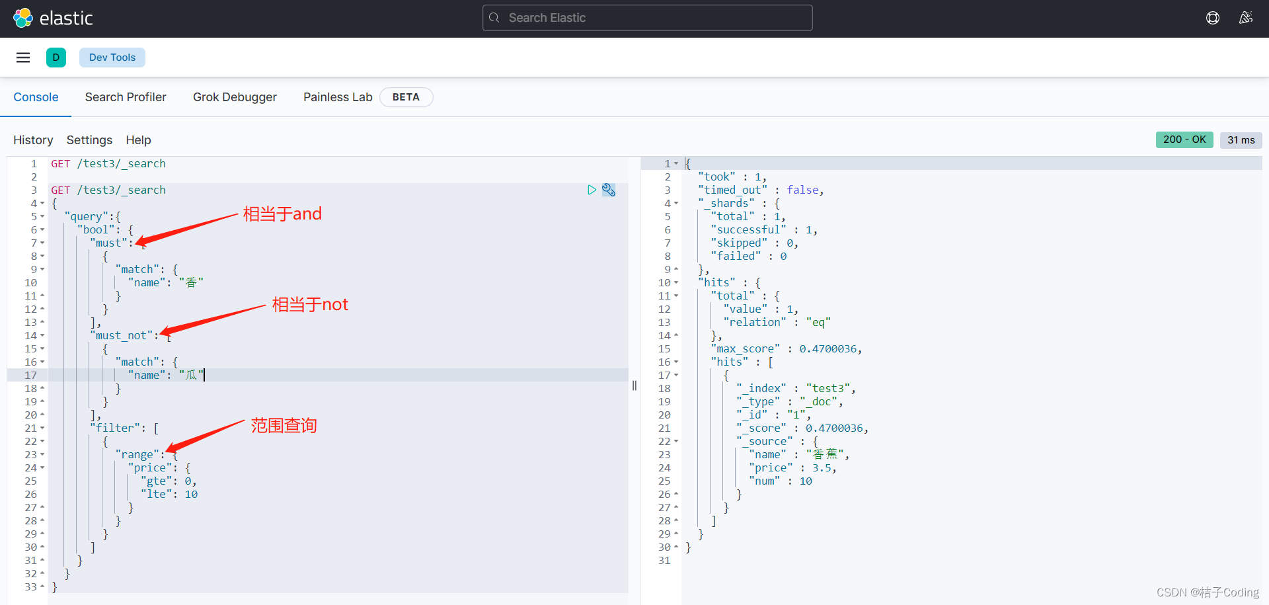
Task: Open the wrench request options icon
Action: tap(609, 190)
